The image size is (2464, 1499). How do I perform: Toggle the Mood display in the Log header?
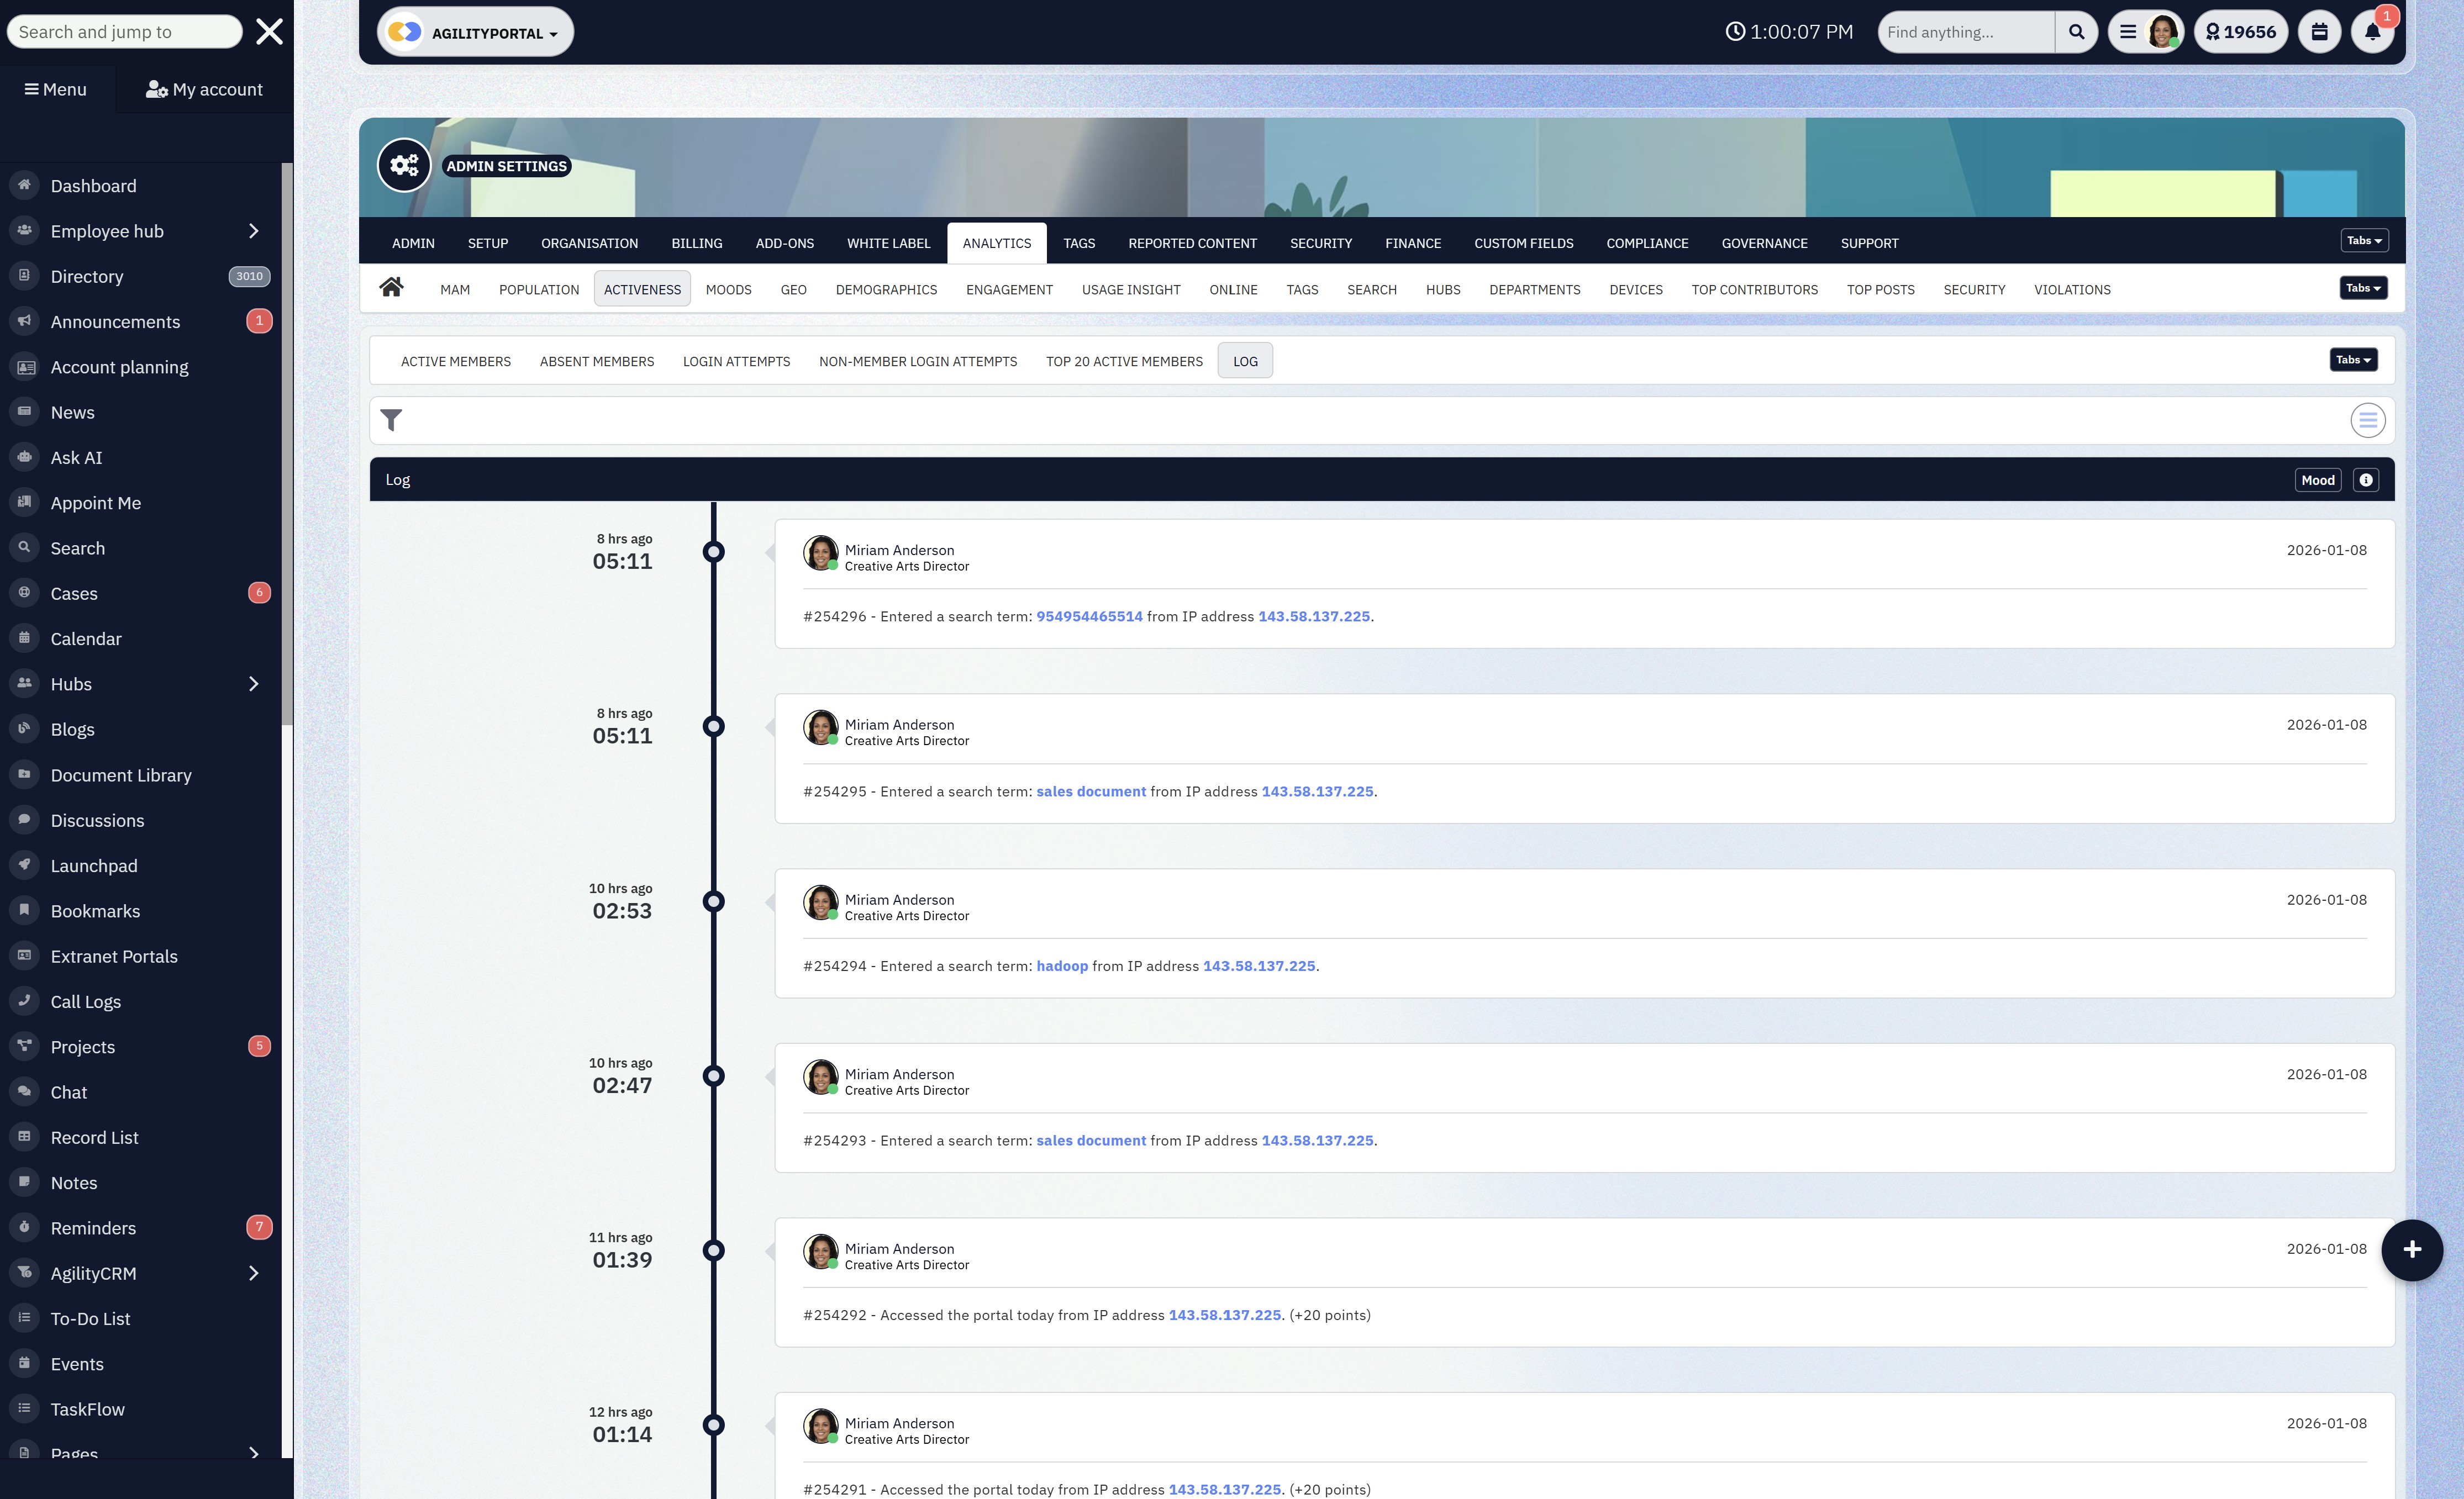pos(2318,479)
